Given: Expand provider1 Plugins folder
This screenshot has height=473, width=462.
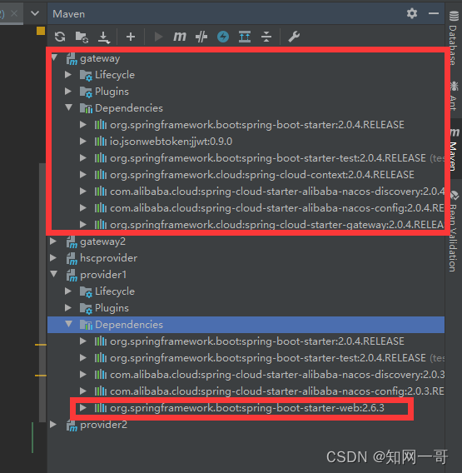Looking at the screenshot, I should tap(68, 307).
